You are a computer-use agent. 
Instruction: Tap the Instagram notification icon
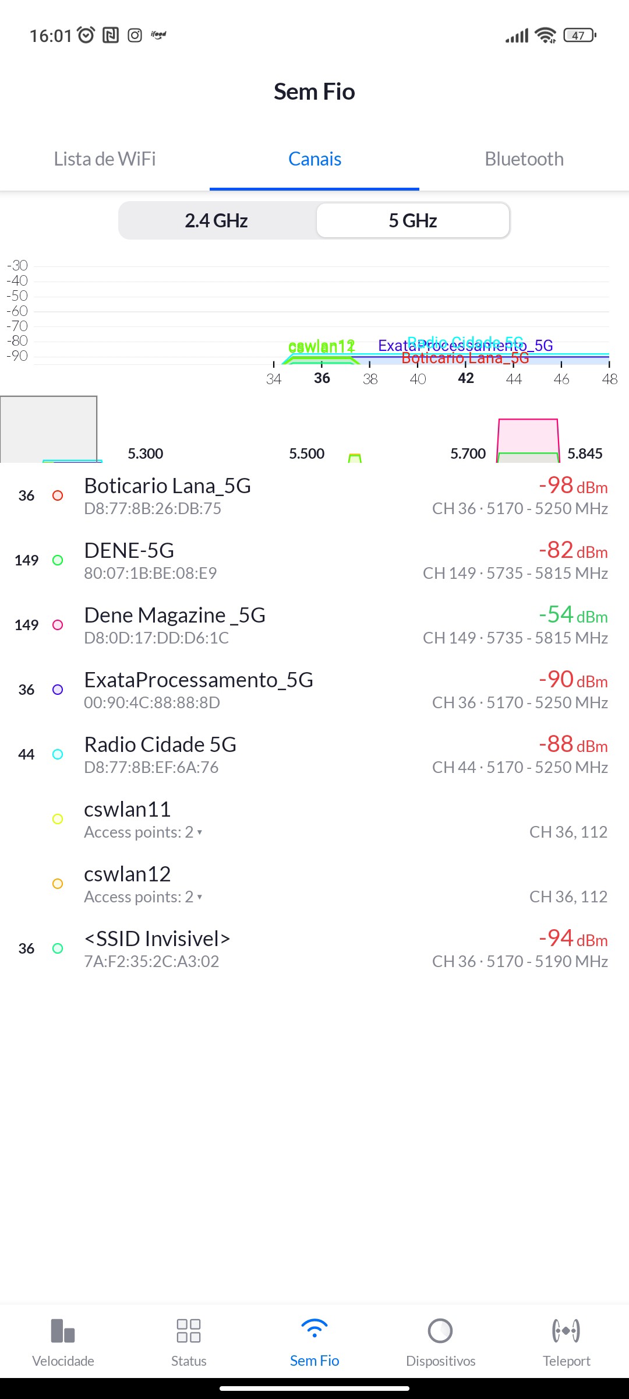point(135,36)
